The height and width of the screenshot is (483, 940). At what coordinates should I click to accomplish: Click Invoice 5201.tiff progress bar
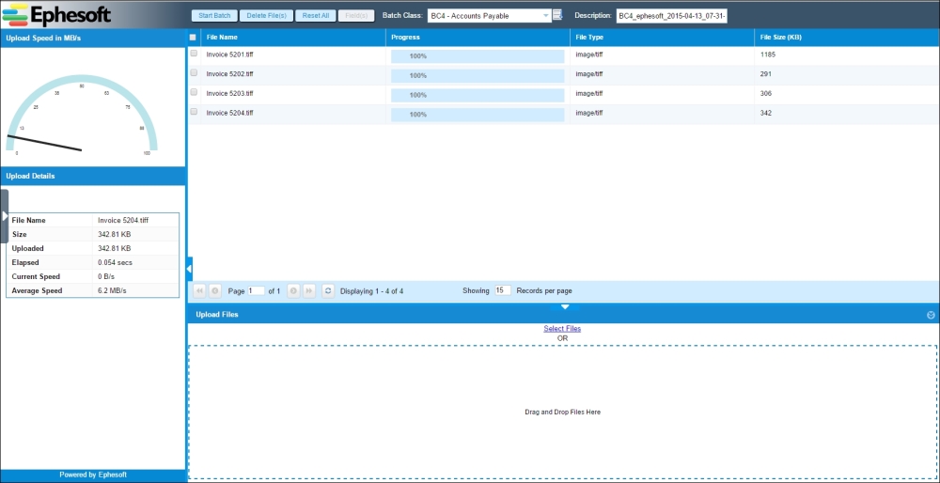tap(478, 56)
